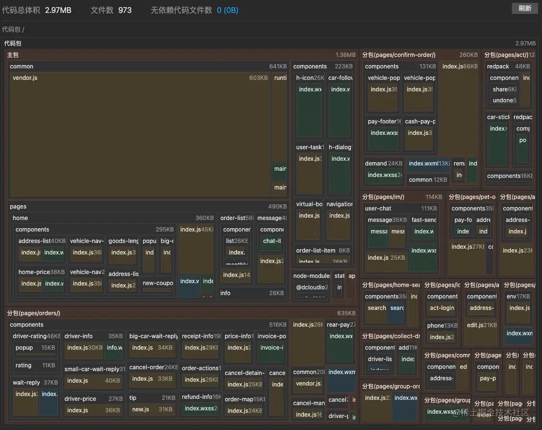Select the common 12KB block in confirm-order
Image resolution: width=542 pixels, height=430 pixels.
(428, 179)
